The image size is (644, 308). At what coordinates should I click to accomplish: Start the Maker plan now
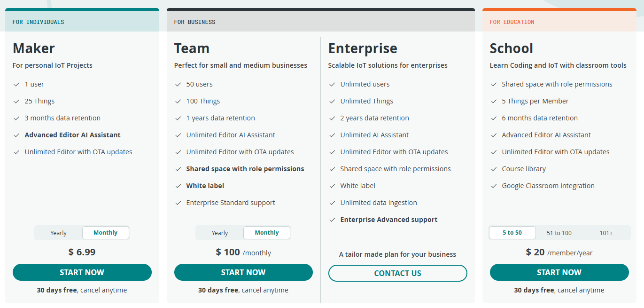(x=82, y=272)
